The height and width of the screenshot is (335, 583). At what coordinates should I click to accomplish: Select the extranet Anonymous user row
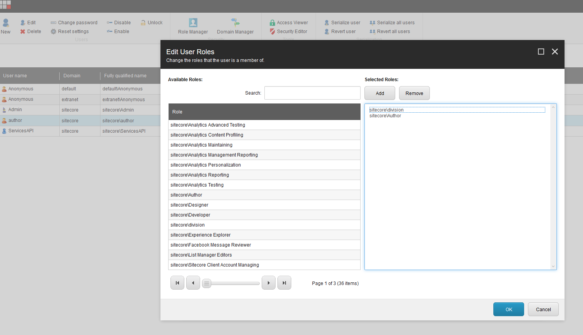(x=80, y=99)
